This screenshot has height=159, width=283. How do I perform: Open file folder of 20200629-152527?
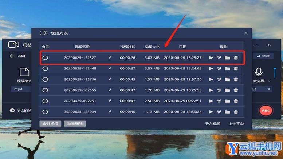227,58
